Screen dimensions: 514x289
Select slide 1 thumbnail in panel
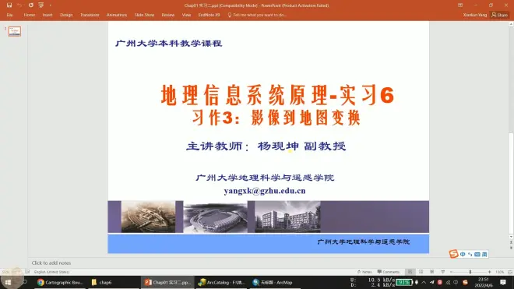pos(15,31)
